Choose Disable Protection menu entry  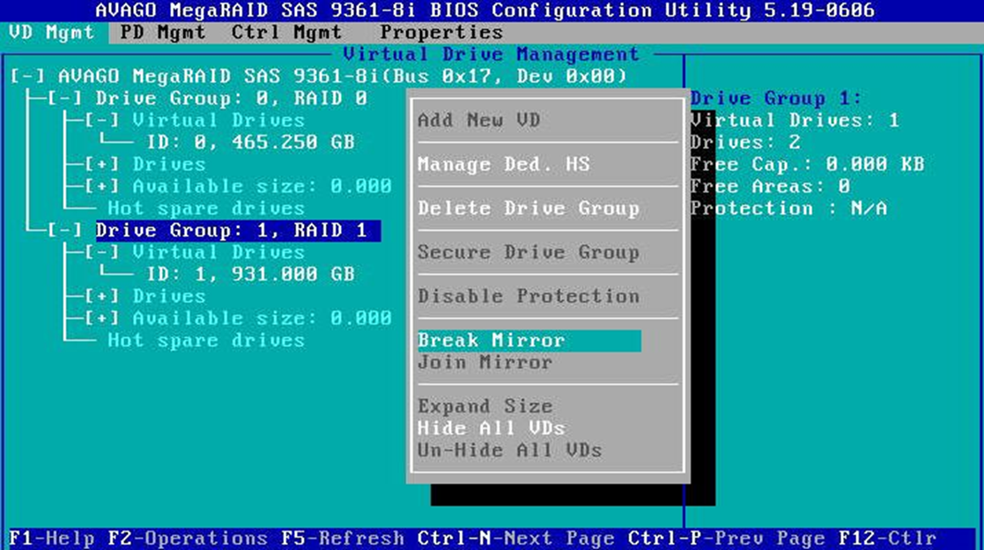pos(529,296)
